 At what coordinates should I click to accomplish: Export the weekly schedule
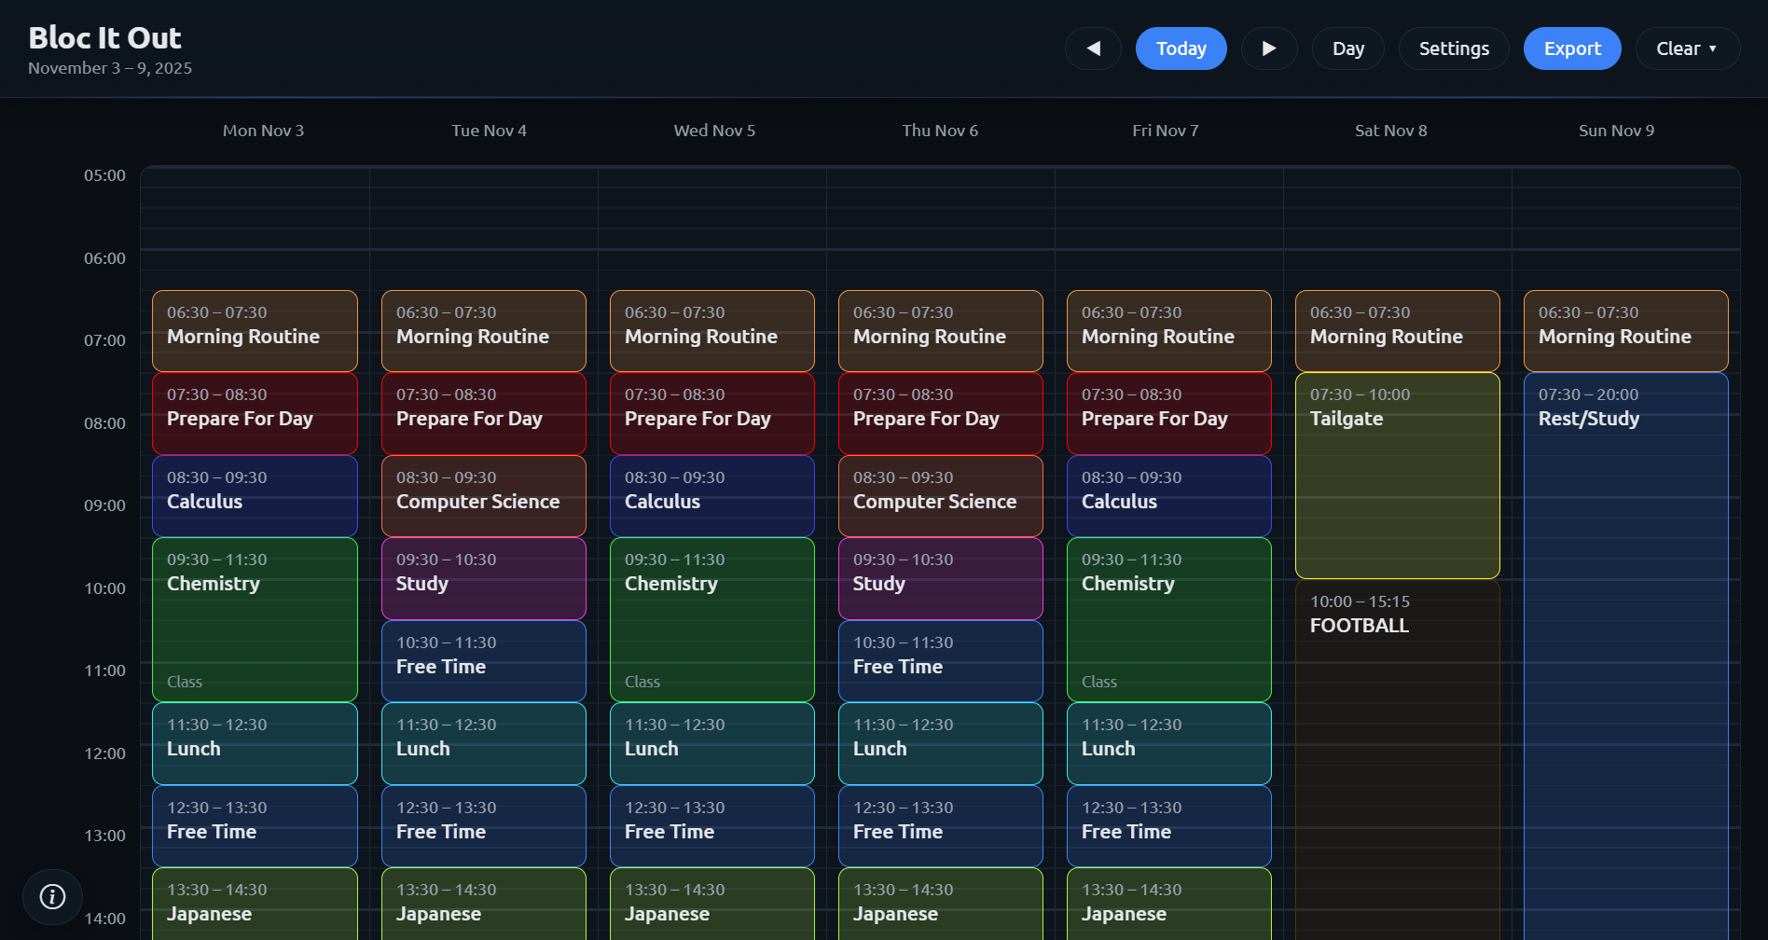[x=1571, y=48]
